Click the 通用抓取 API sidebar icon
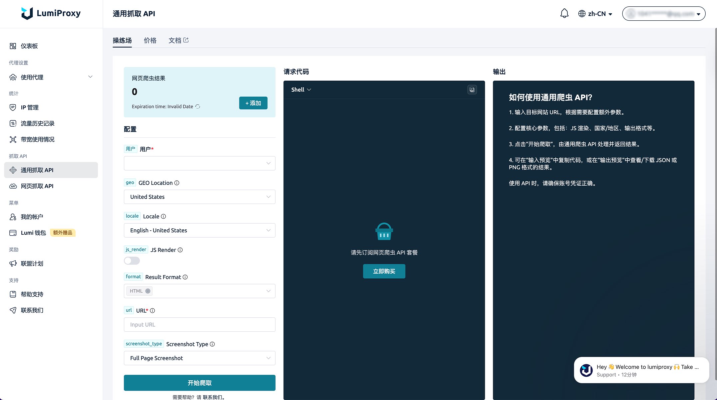Viewport: 717px width, 400px height. coord(13,170)
